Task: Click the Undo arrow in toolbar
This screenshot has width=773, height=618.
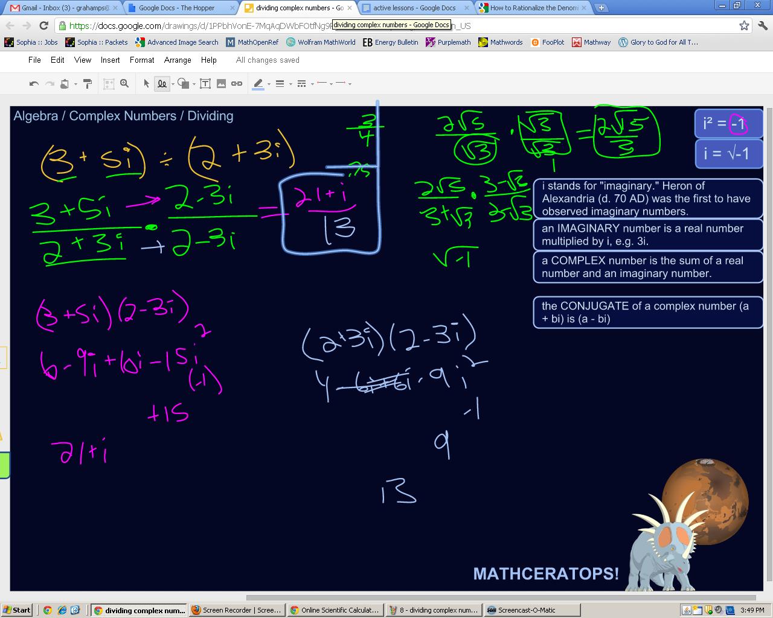Action: tap(34, 84)
